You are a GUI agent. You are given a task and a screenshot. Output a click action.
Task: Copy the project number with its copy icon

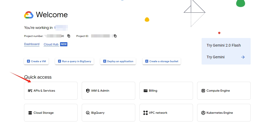[x=69, y=36]
